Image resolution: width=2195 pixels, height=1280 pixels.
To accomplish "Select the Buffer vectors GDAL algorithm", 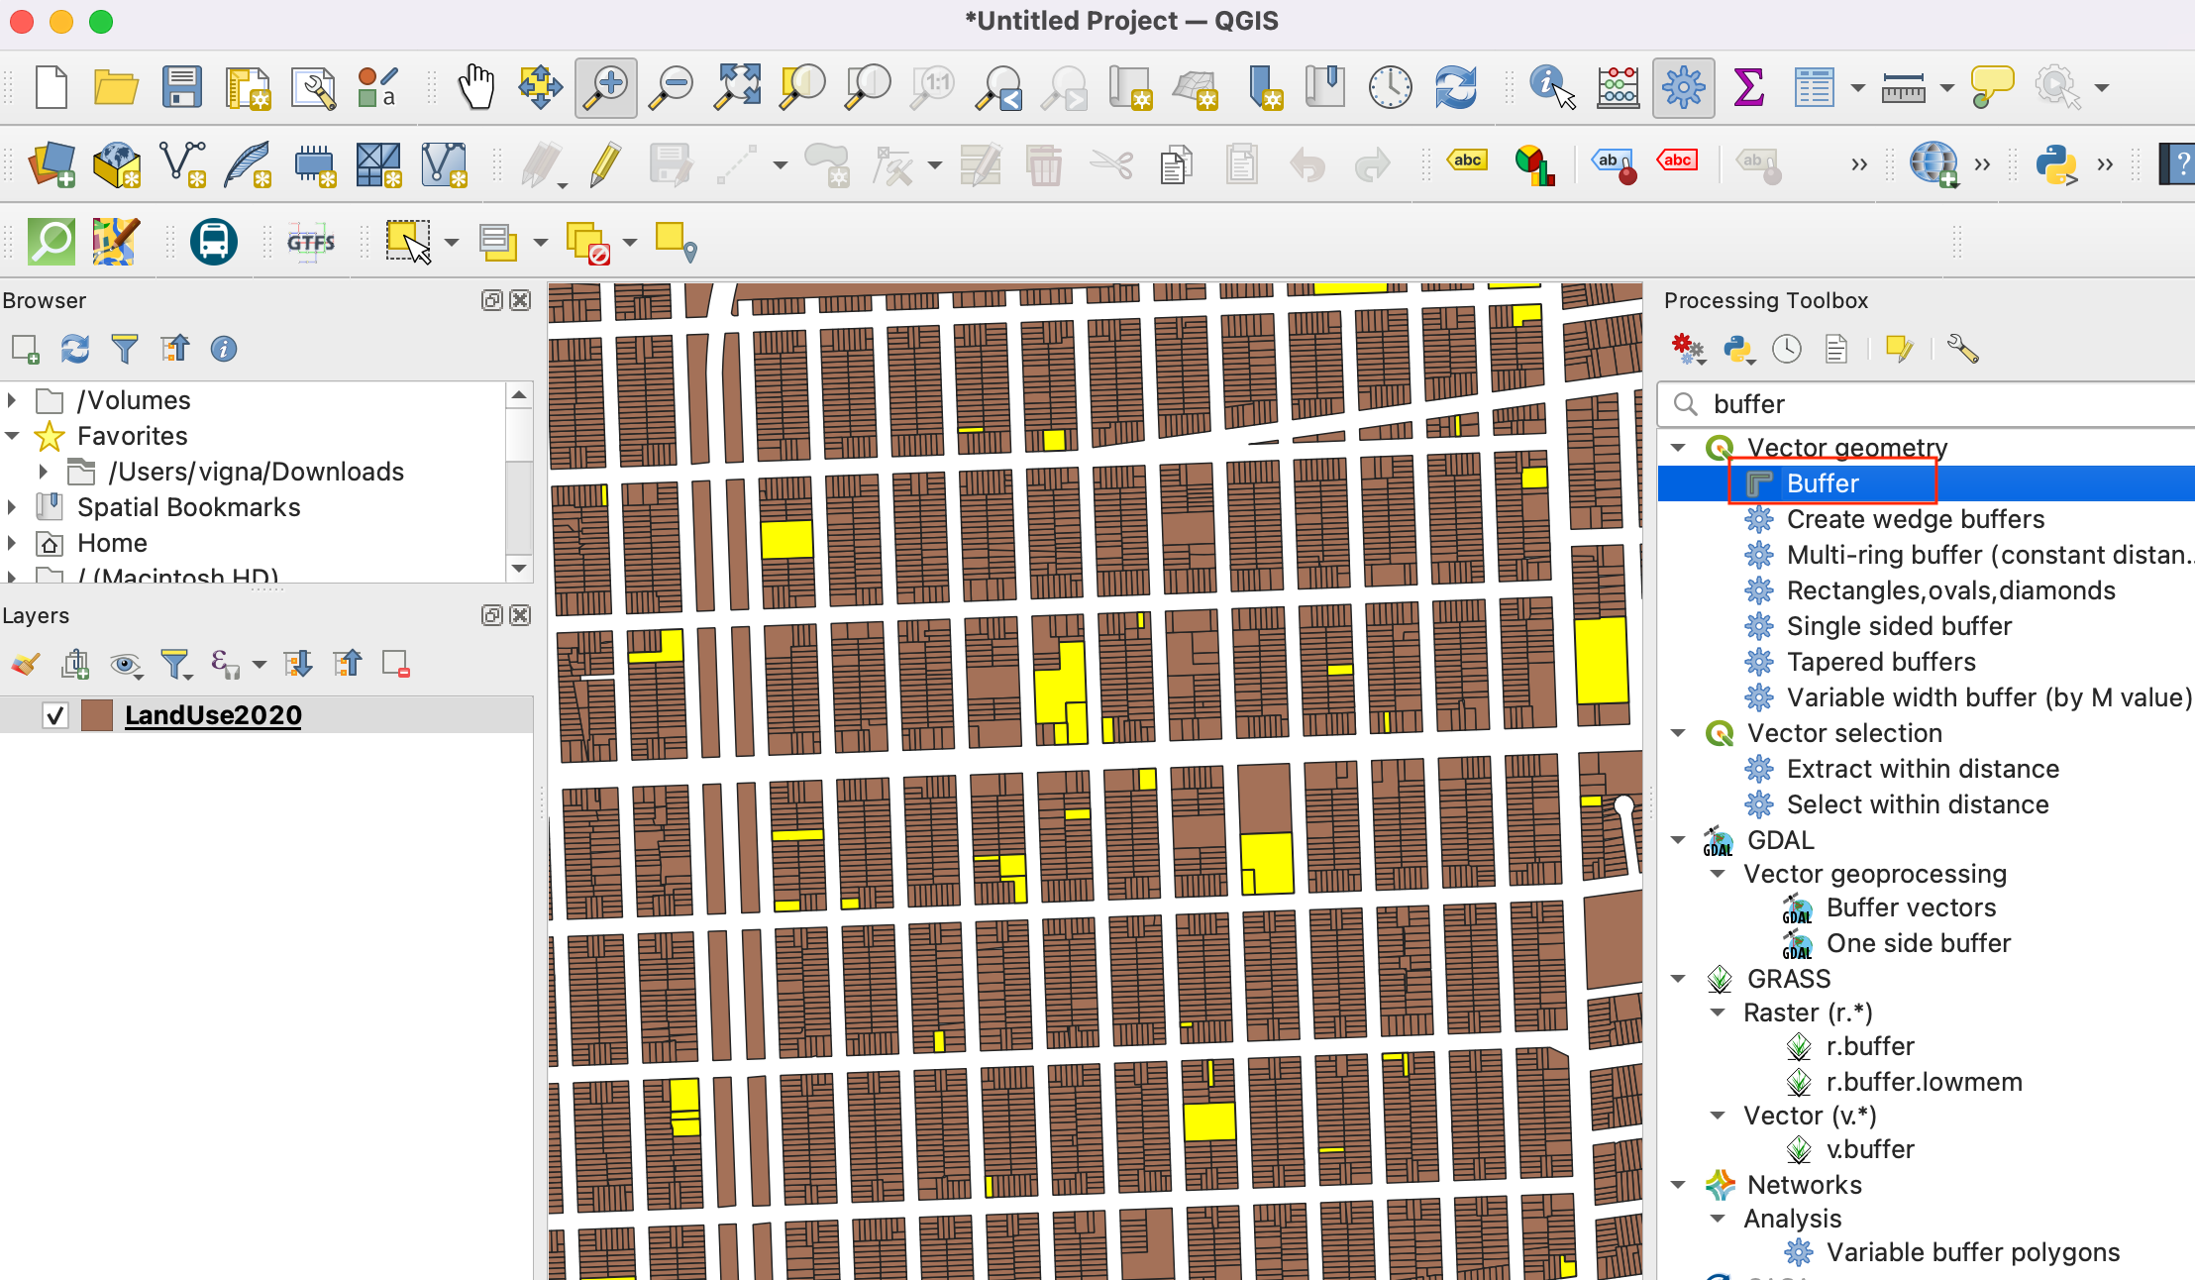I will tap(1911, 907).
